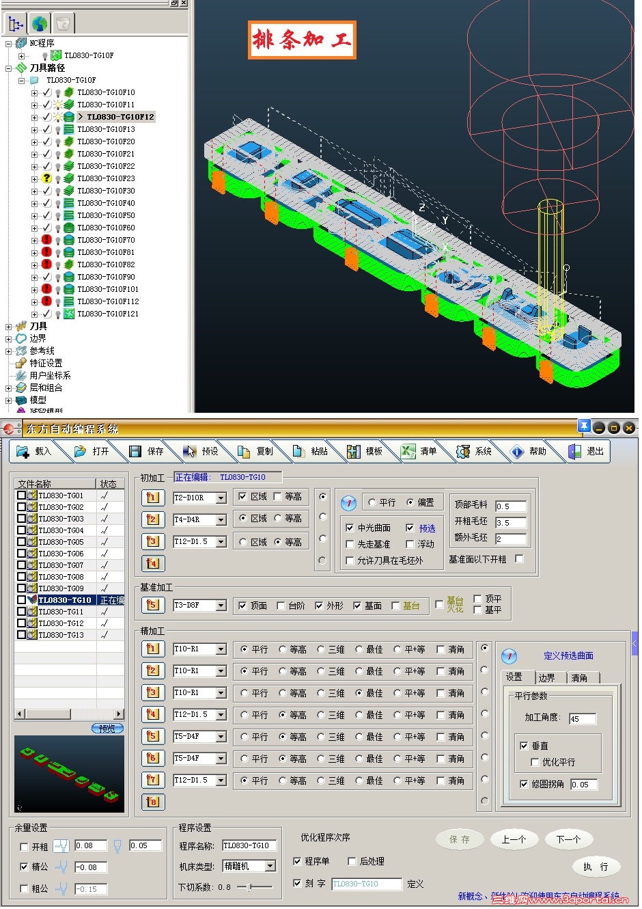Click 上一个 (Previous) button

pos(514,839)
